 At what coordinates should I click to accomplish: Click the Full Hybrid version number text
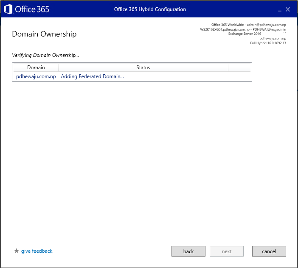pos(268,43)
